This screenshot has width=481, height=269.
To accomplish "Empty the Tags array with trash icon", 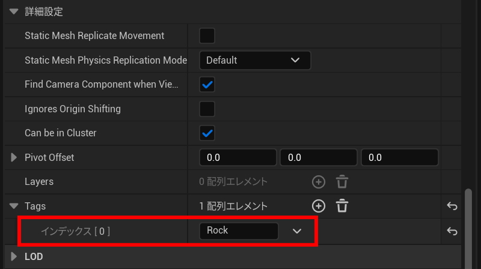I will point(342,206).
